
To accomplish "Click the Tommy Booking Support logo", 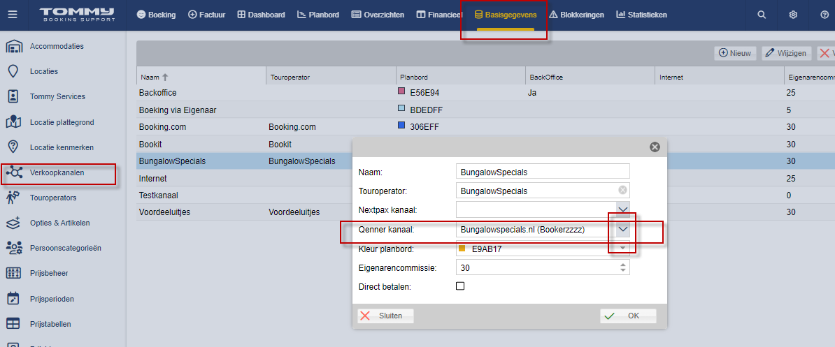I will point(77,15).
